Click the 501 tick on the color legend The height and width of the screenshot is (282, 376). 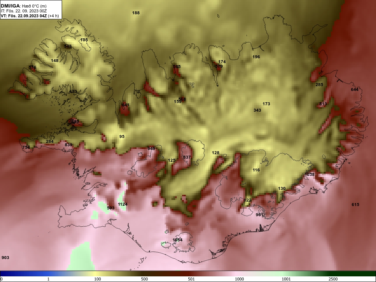(x=191, y=279)
